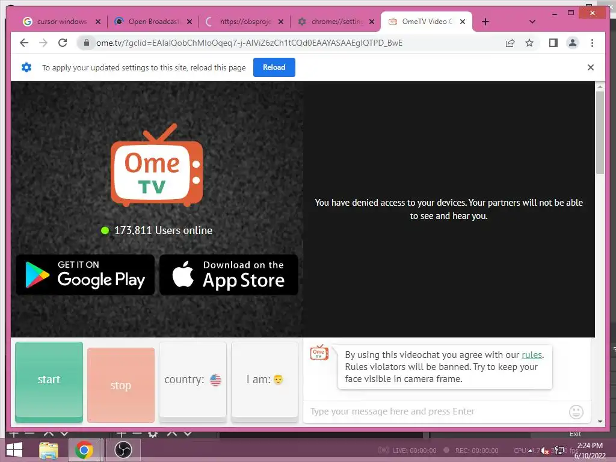Screen dimensions: 616x462
Task: Click the '173,811 Users online' text
Action: (x=163, y=230)
